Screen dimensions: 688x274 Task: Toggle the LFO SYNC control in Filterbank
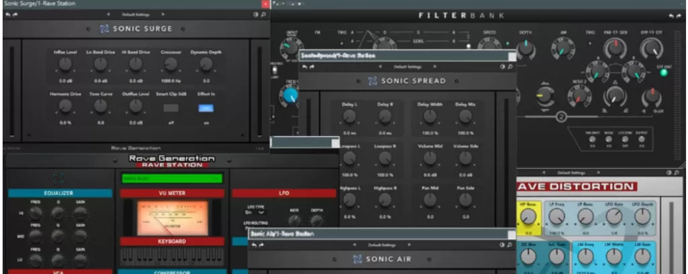click(625, 139)
